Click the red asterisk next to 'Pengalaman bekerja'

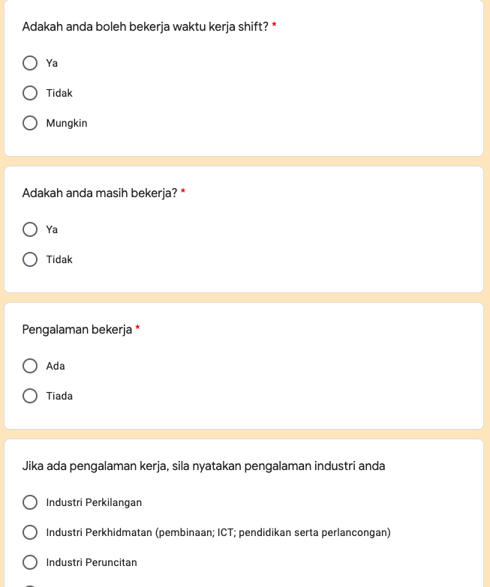tap(138, 330)
